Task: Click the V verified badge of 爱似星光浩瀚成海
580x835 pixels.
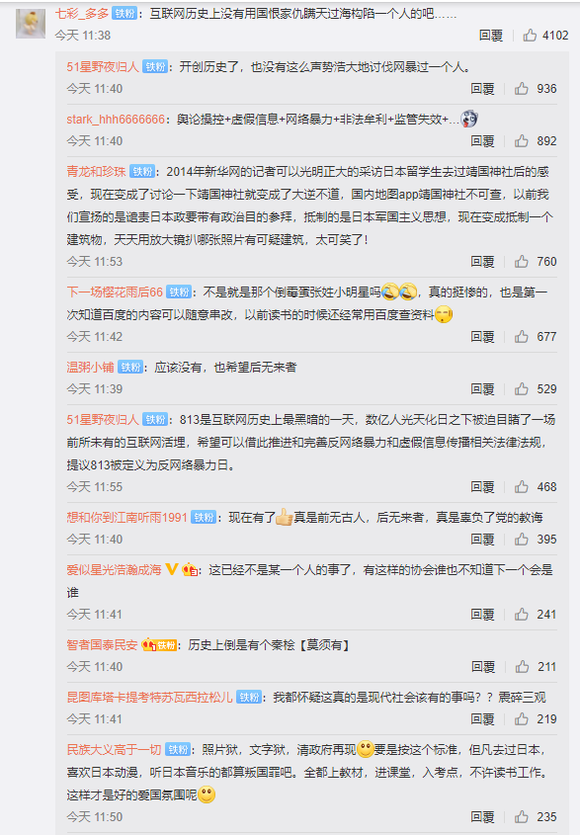Action: tap(172, 569)
